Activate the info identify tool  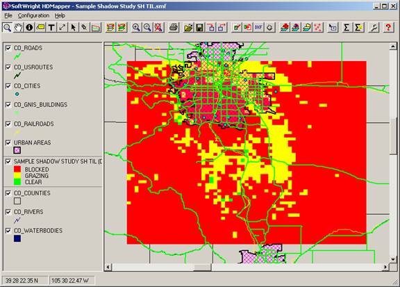pos(29,27)
